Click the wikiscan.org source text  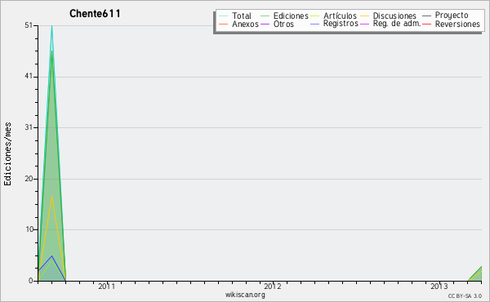245,295
